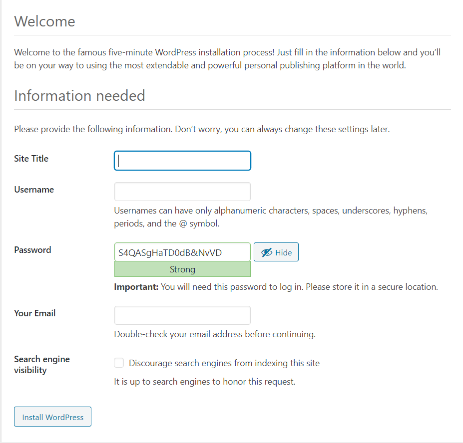The height and width of the screenshot is (443, 463).
Task: Toggle the Hide password button
Action: (276, 252)
